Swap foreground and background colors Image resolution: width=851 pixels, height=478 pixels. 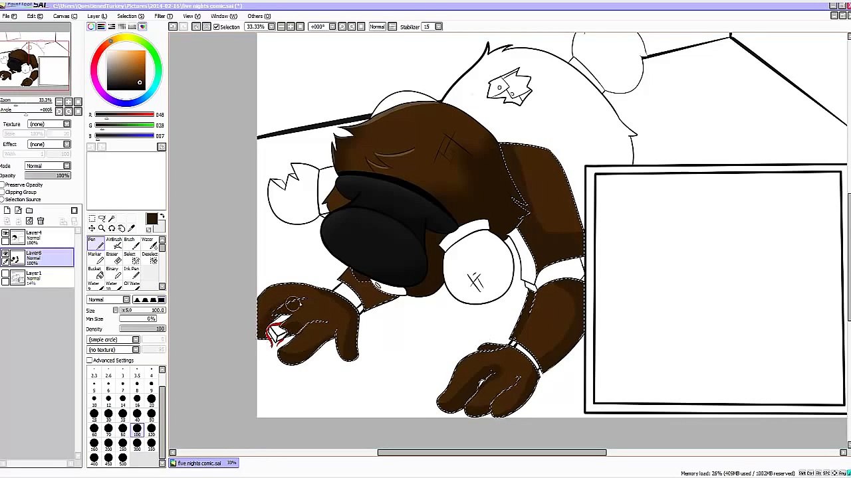[162, 216]
